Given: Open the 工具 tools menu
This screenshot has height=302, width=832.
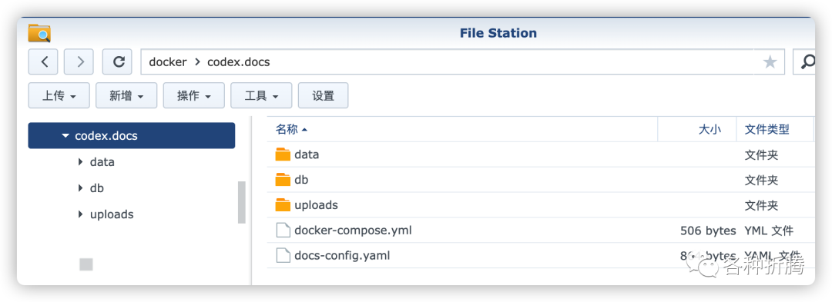Looking at the screenshot, I should pyautogui.click(x=261, y=96).
